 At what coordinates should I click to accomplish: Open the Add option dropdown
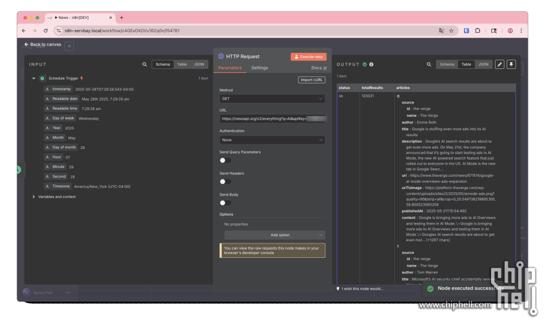275,235
